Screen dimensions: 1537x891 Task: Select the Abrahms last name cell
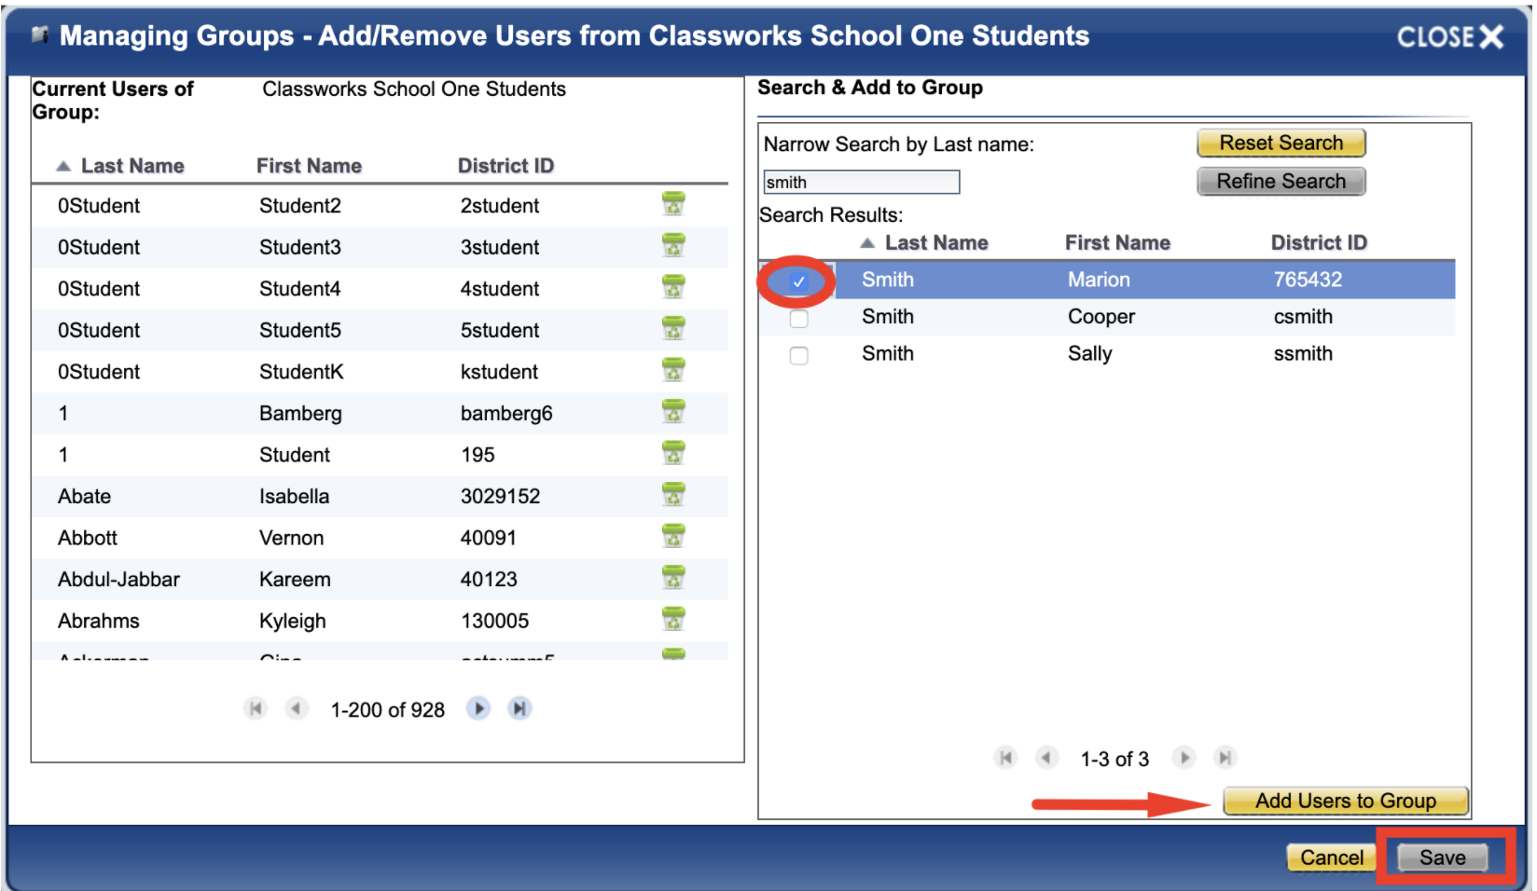(98, 621)
